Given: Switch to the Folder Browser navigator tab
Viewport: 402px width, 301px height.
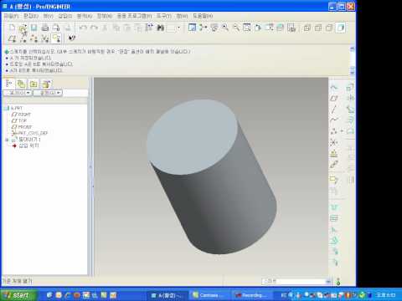Looking at the screenshot, I should tap(21, 84).
